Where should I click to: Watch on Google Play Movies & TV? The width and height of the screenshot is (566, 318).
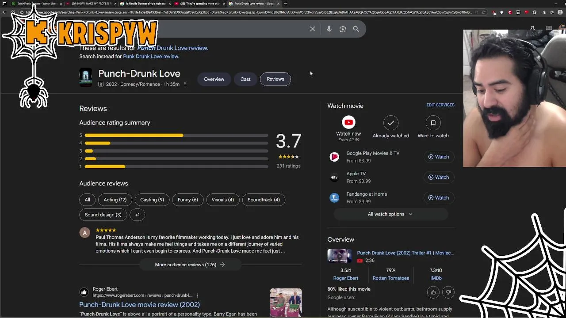(x=438, y=157)
